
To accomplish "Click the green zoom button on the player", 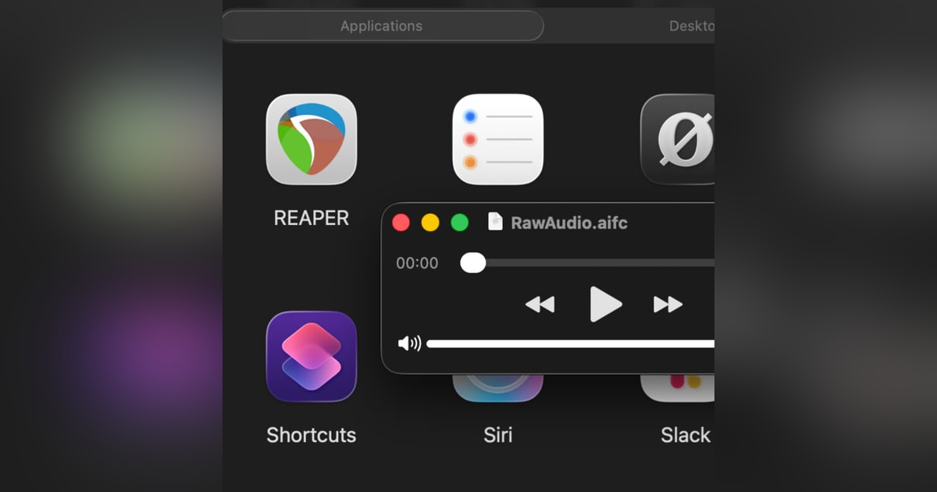I will (x=461, y=223).
